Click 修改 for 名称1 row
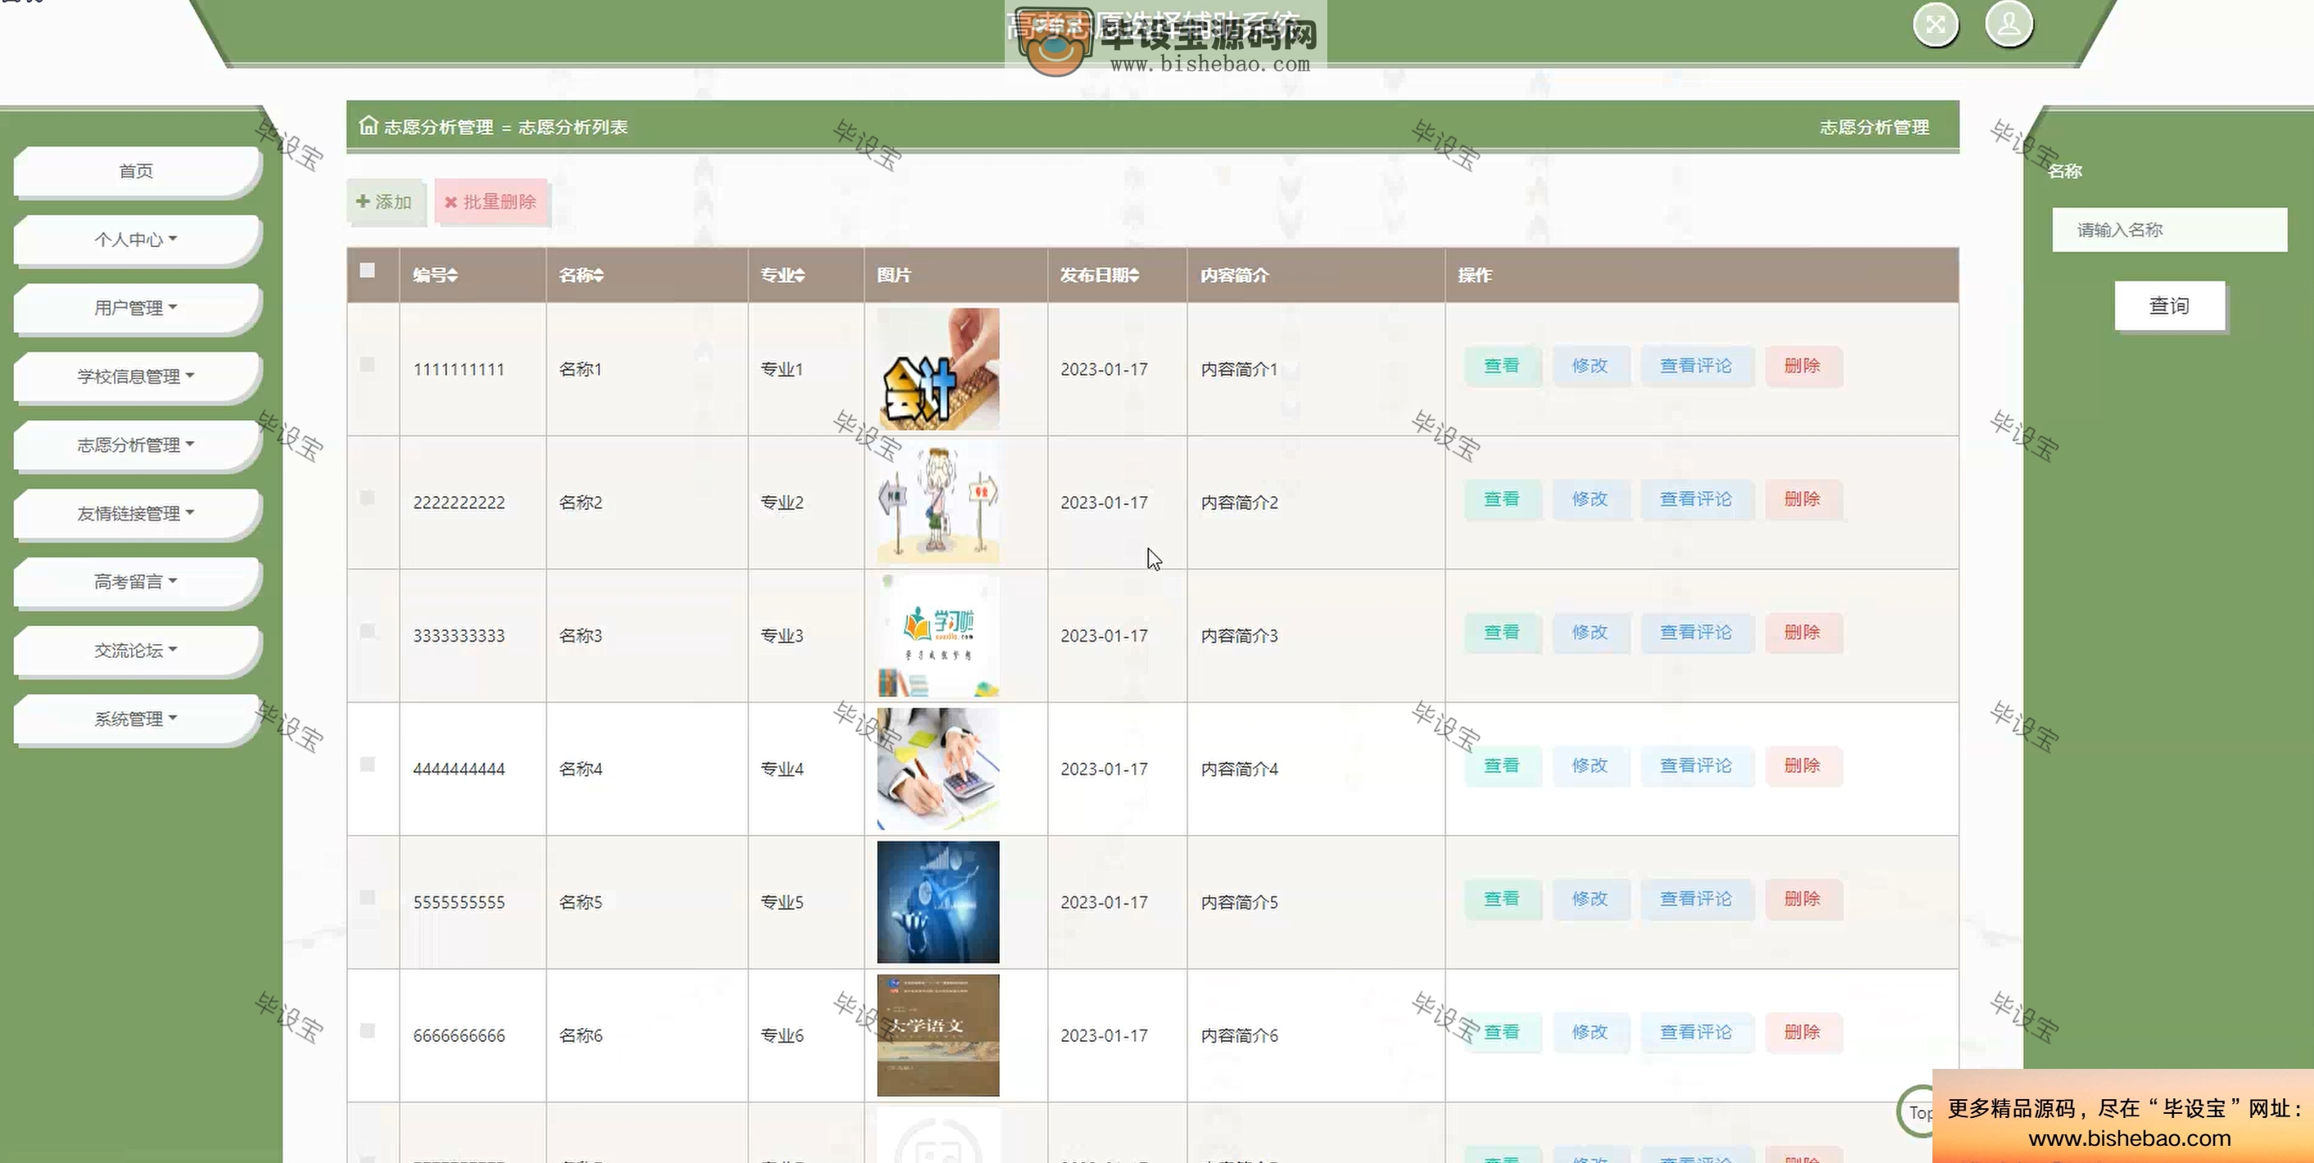 click(1590, 366)
